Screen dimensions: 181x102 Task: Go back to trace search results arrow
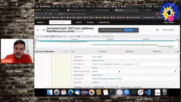click(38, 30)
